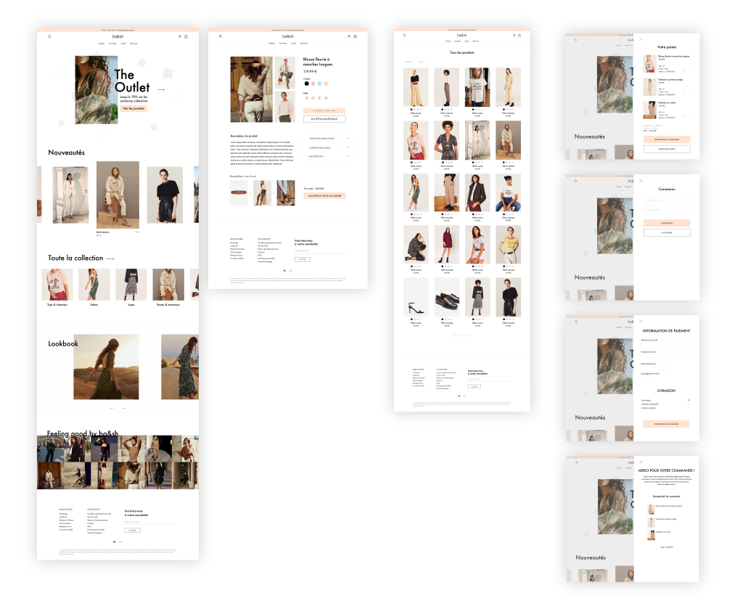
Task: Click the Acheter maintenant button
Action: (324, 119)
